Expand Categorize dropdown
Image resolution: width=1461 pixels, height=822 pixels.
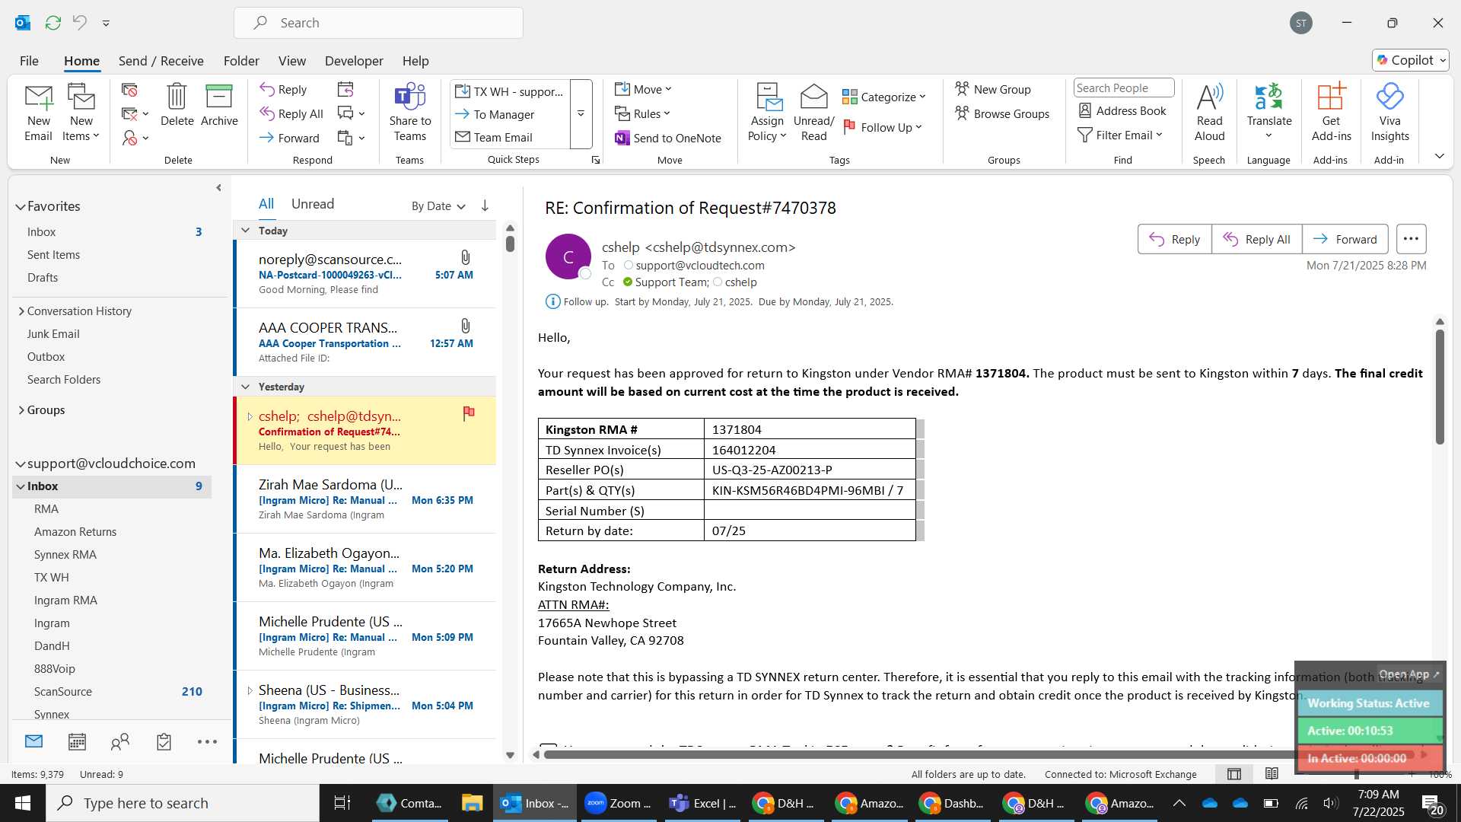(884, 97)
